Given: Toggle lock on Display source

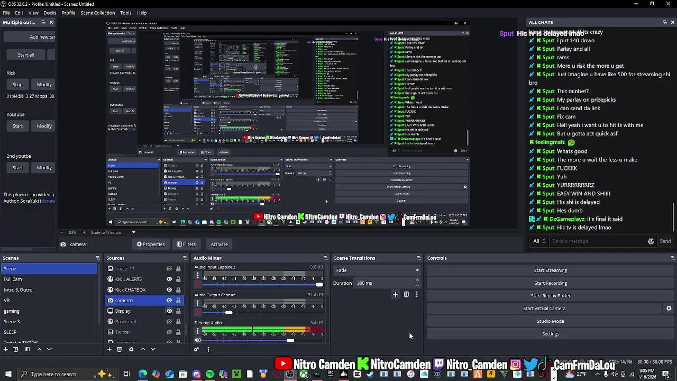Looking at the screenshot, I should click(178, 311).
